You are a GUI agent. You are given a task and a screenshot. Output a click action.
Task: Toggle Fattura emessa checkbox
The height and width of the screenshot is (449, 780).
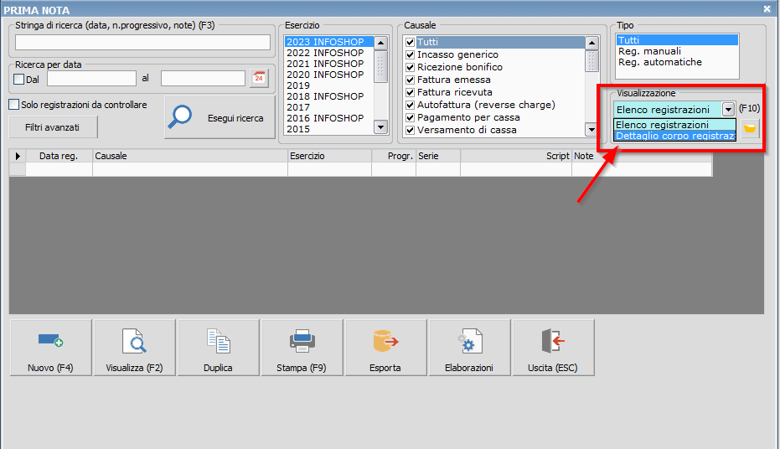pyautogui.click(x=411, y=80)
